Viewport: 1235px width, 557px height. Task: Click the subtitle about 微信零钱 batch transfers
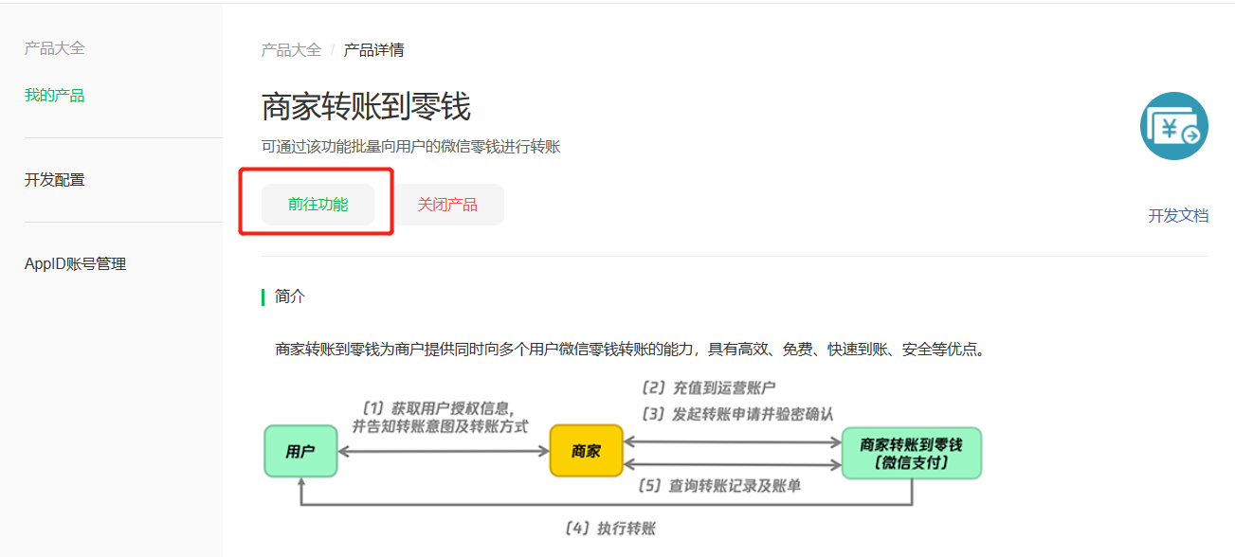[x=411, y=147]
